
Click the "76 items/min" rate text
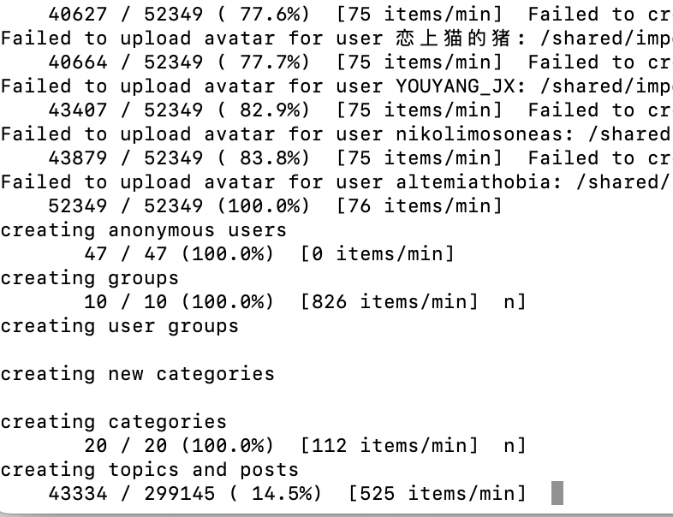[420, 206]
